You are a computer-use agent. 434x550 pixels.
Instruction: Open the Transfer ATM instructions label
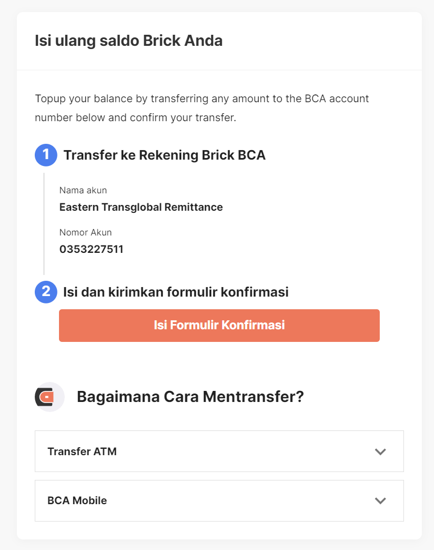82,451
